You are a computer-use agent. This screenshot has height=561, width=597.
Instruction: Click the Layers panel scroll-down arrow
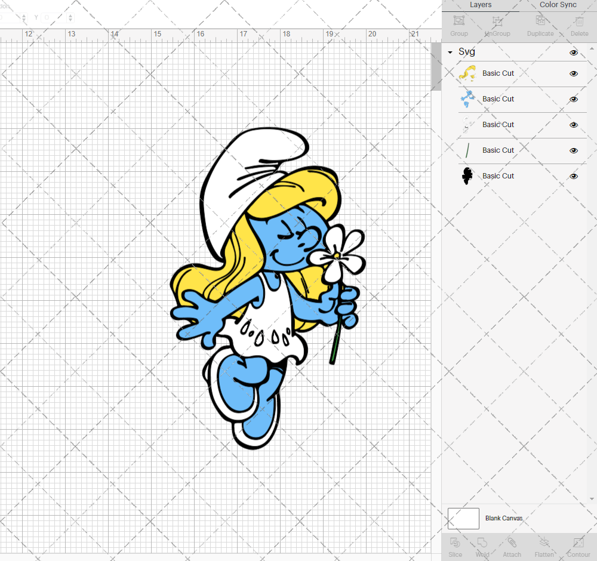point(591,499)
